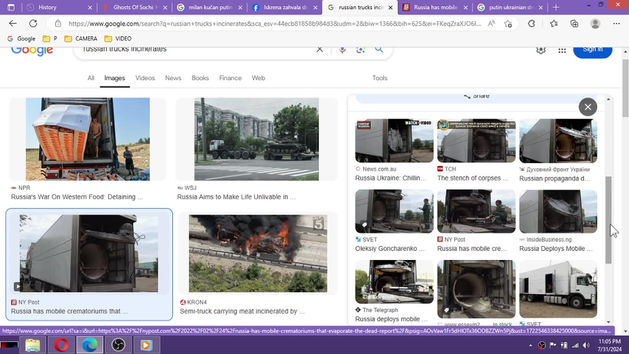Open the tab actions menu icon
Screen dimensions: 629x354
coord(11,7)
